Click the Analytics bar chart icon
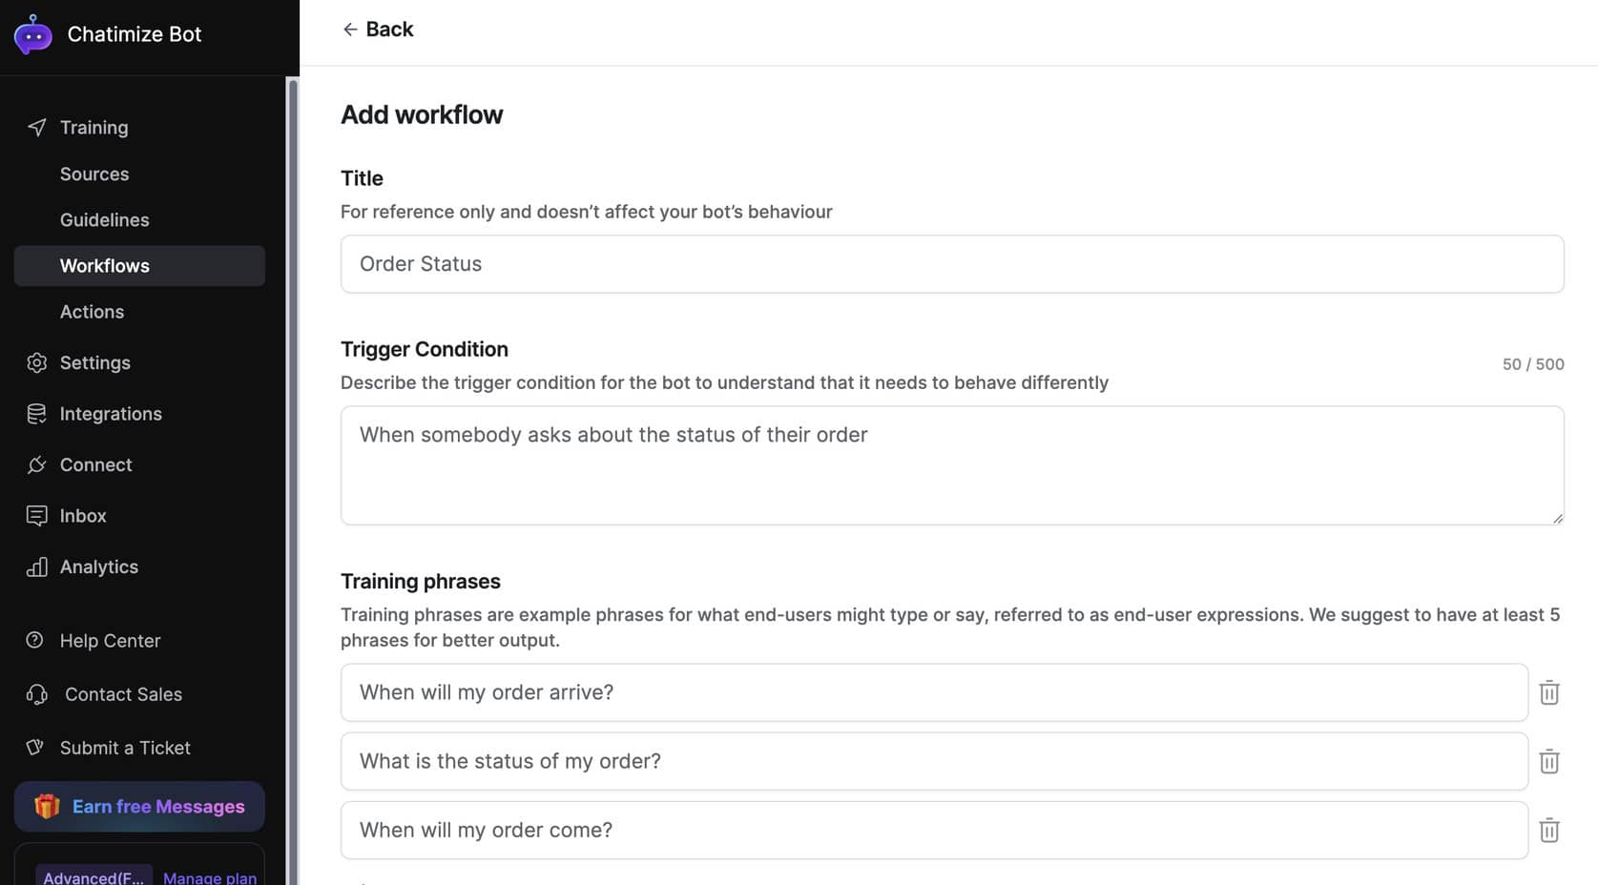The image size is (1598, 885). [x=37, y=567]
